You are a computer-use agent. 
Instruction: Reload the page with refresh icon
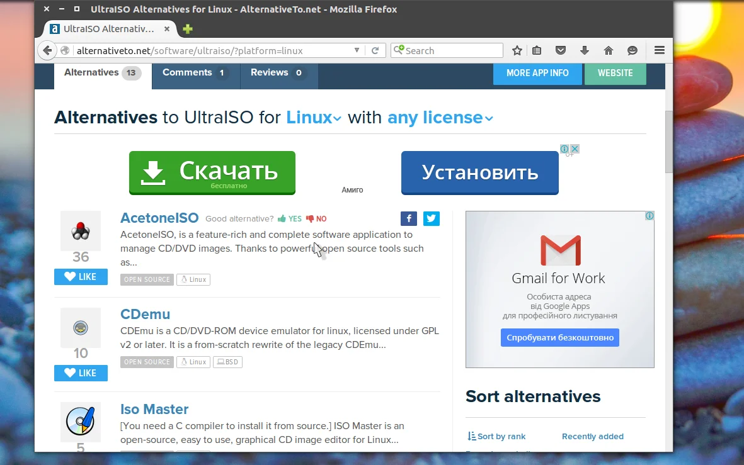[x=375, y=50]
